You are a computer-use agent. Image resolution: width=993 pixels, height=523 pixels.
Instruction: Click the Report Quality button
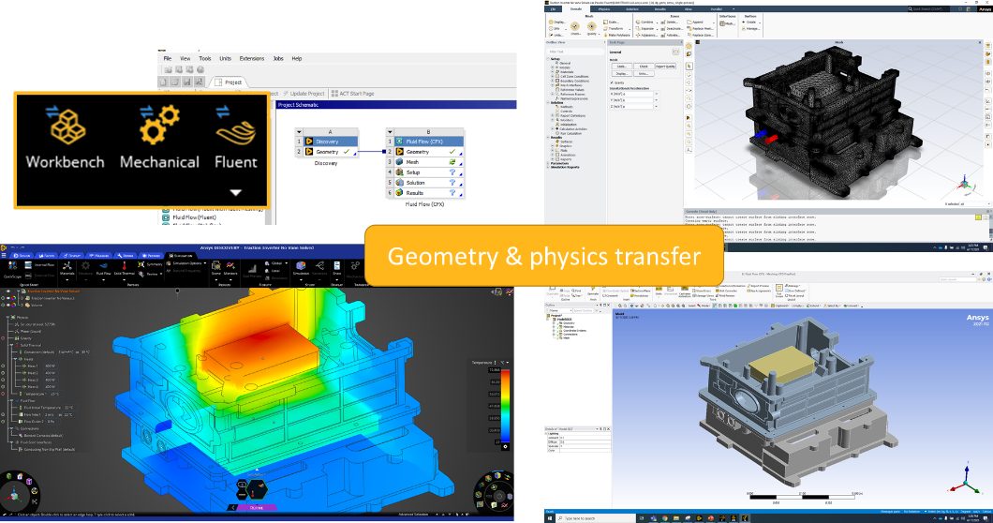664,67
